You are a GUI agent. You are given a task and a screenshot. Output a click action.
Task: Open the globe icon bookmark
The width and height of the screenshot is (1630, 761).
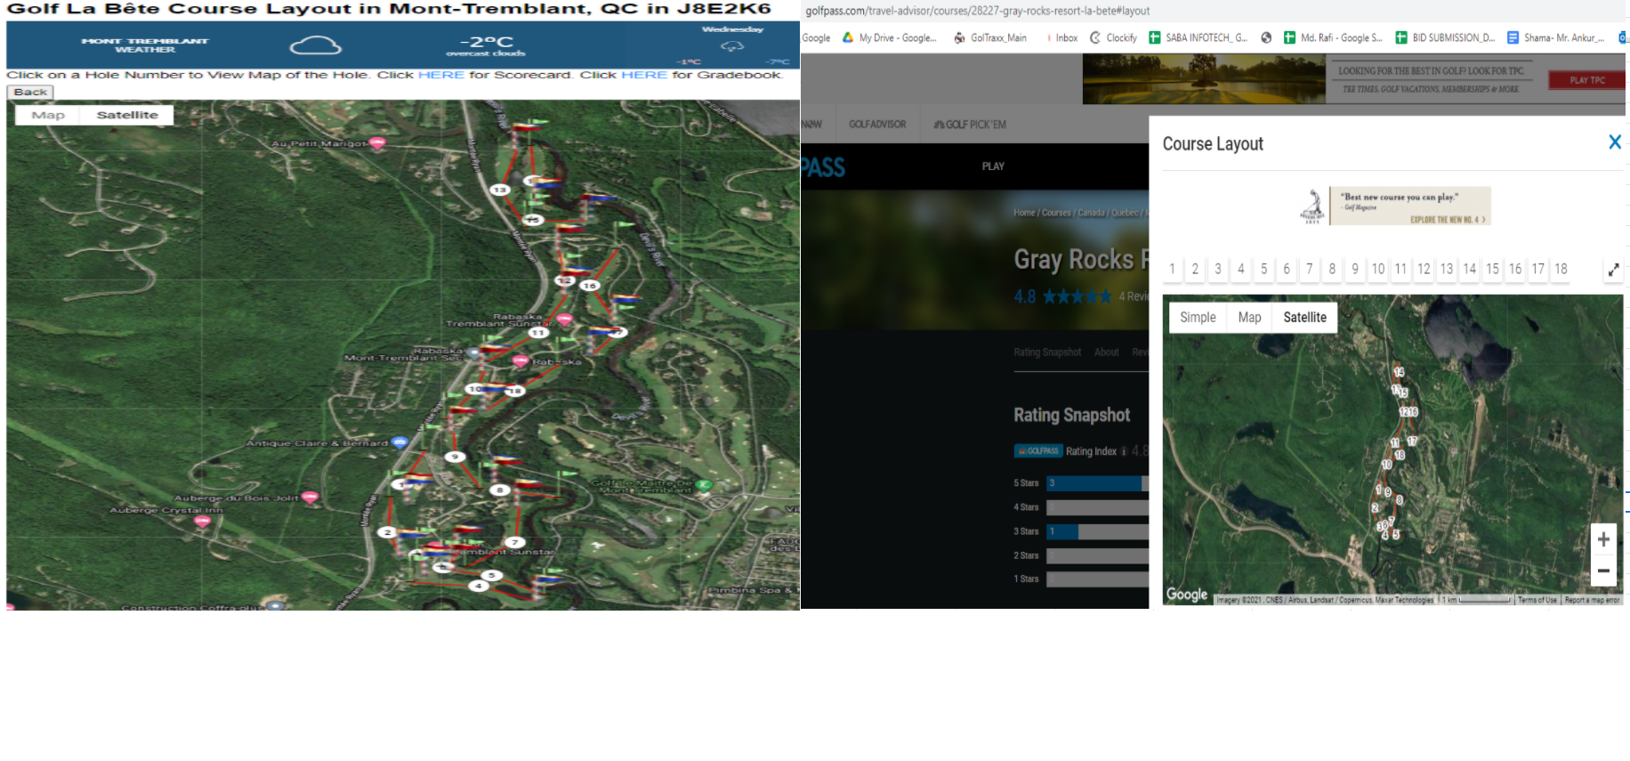click(x=1266, y=37)
